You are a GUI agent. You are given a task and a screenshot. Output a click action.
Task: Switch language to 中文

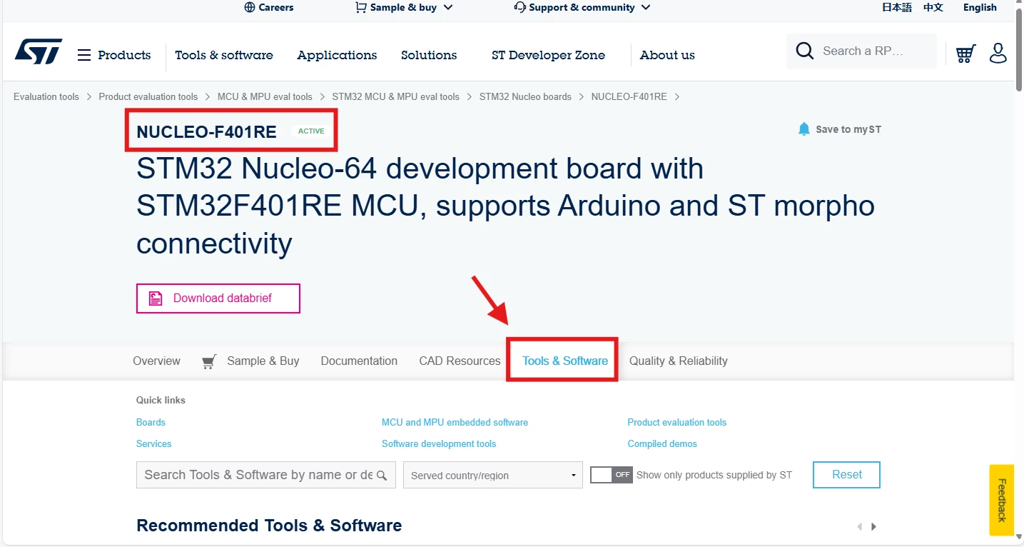(933, 7)
